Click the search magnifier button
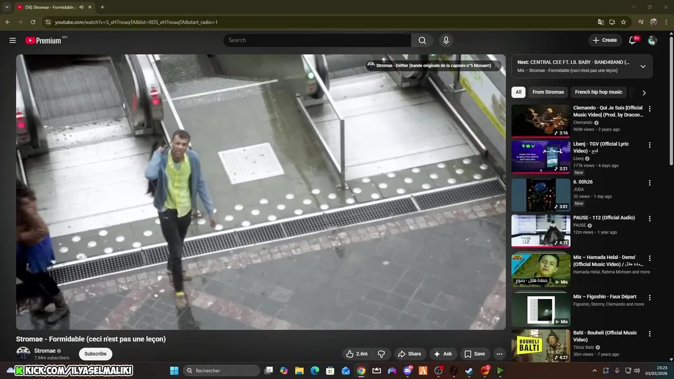The image size is (674, 379). (x=422, y=40)
